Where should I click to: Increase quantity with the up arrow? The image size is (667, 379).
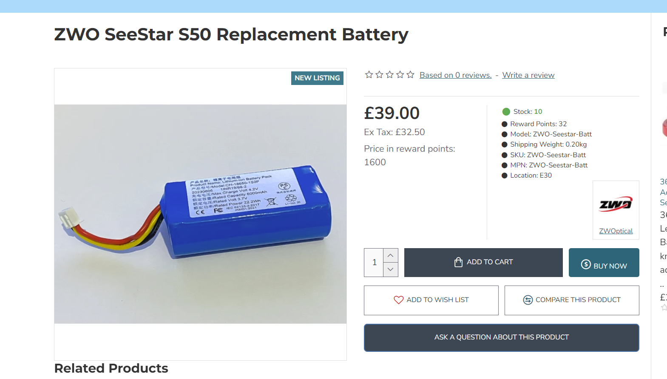click(391, 255)
